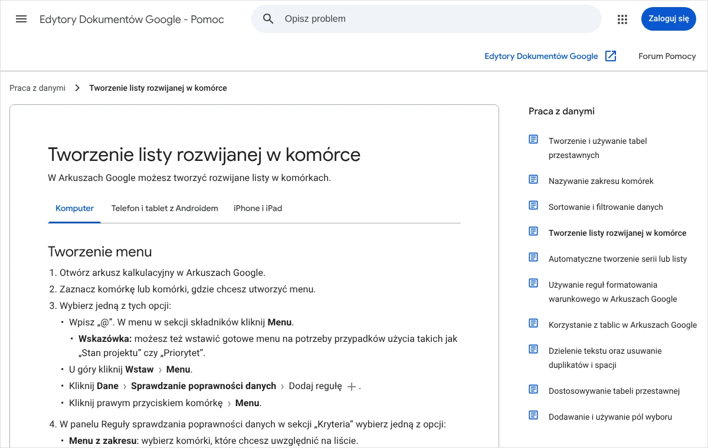Click text Otwórz arkusz kalkulacyjny w Arkuszach Google
The width and height of the screenshot is (708, 448).
coord(162,273)
